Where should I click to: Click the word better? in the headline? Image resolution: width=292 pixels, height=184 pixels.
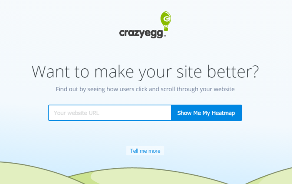pos(233,72)
